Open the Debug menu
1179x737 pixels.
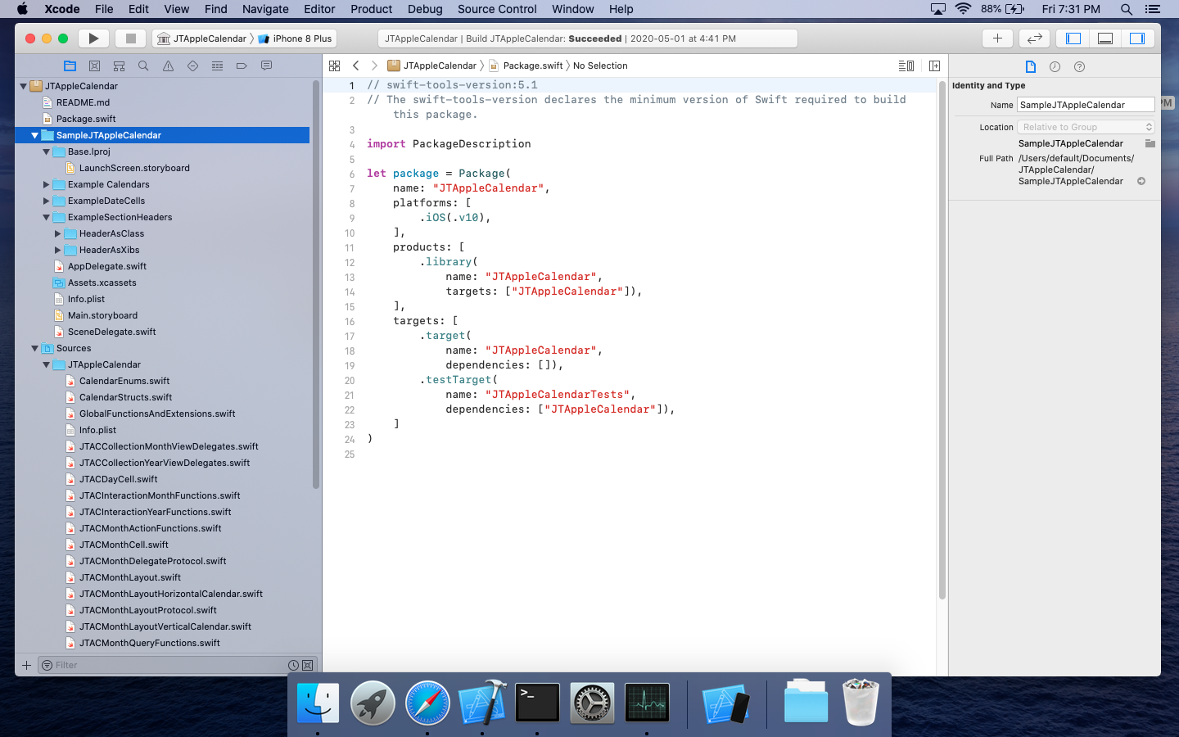point(425,9)
